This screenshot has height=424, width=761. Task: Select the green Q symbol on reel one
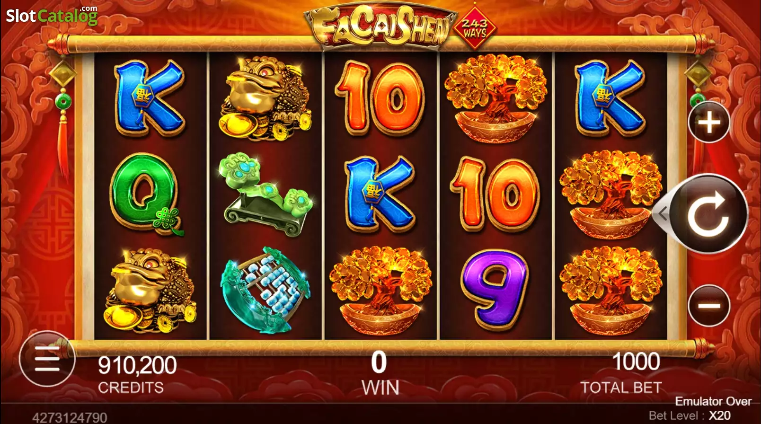145,194
